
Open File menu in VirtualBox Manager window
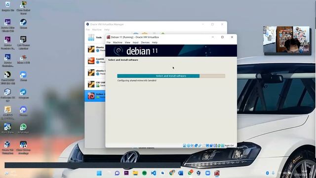pos(88,30)
